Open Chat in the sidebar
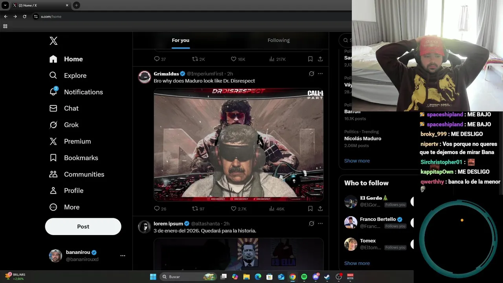 pyautogui.click(x=64, y=108)
